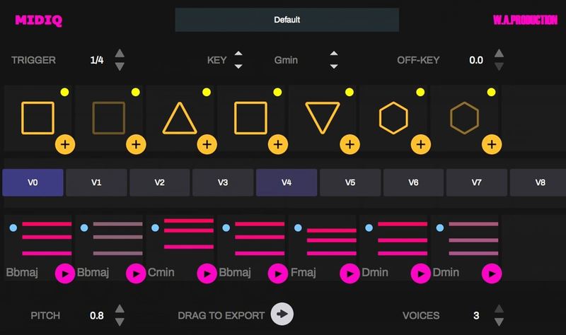Click the plus button on the first square slot
566x335 pixels.
pyautogui.click(x=65, y=144)
